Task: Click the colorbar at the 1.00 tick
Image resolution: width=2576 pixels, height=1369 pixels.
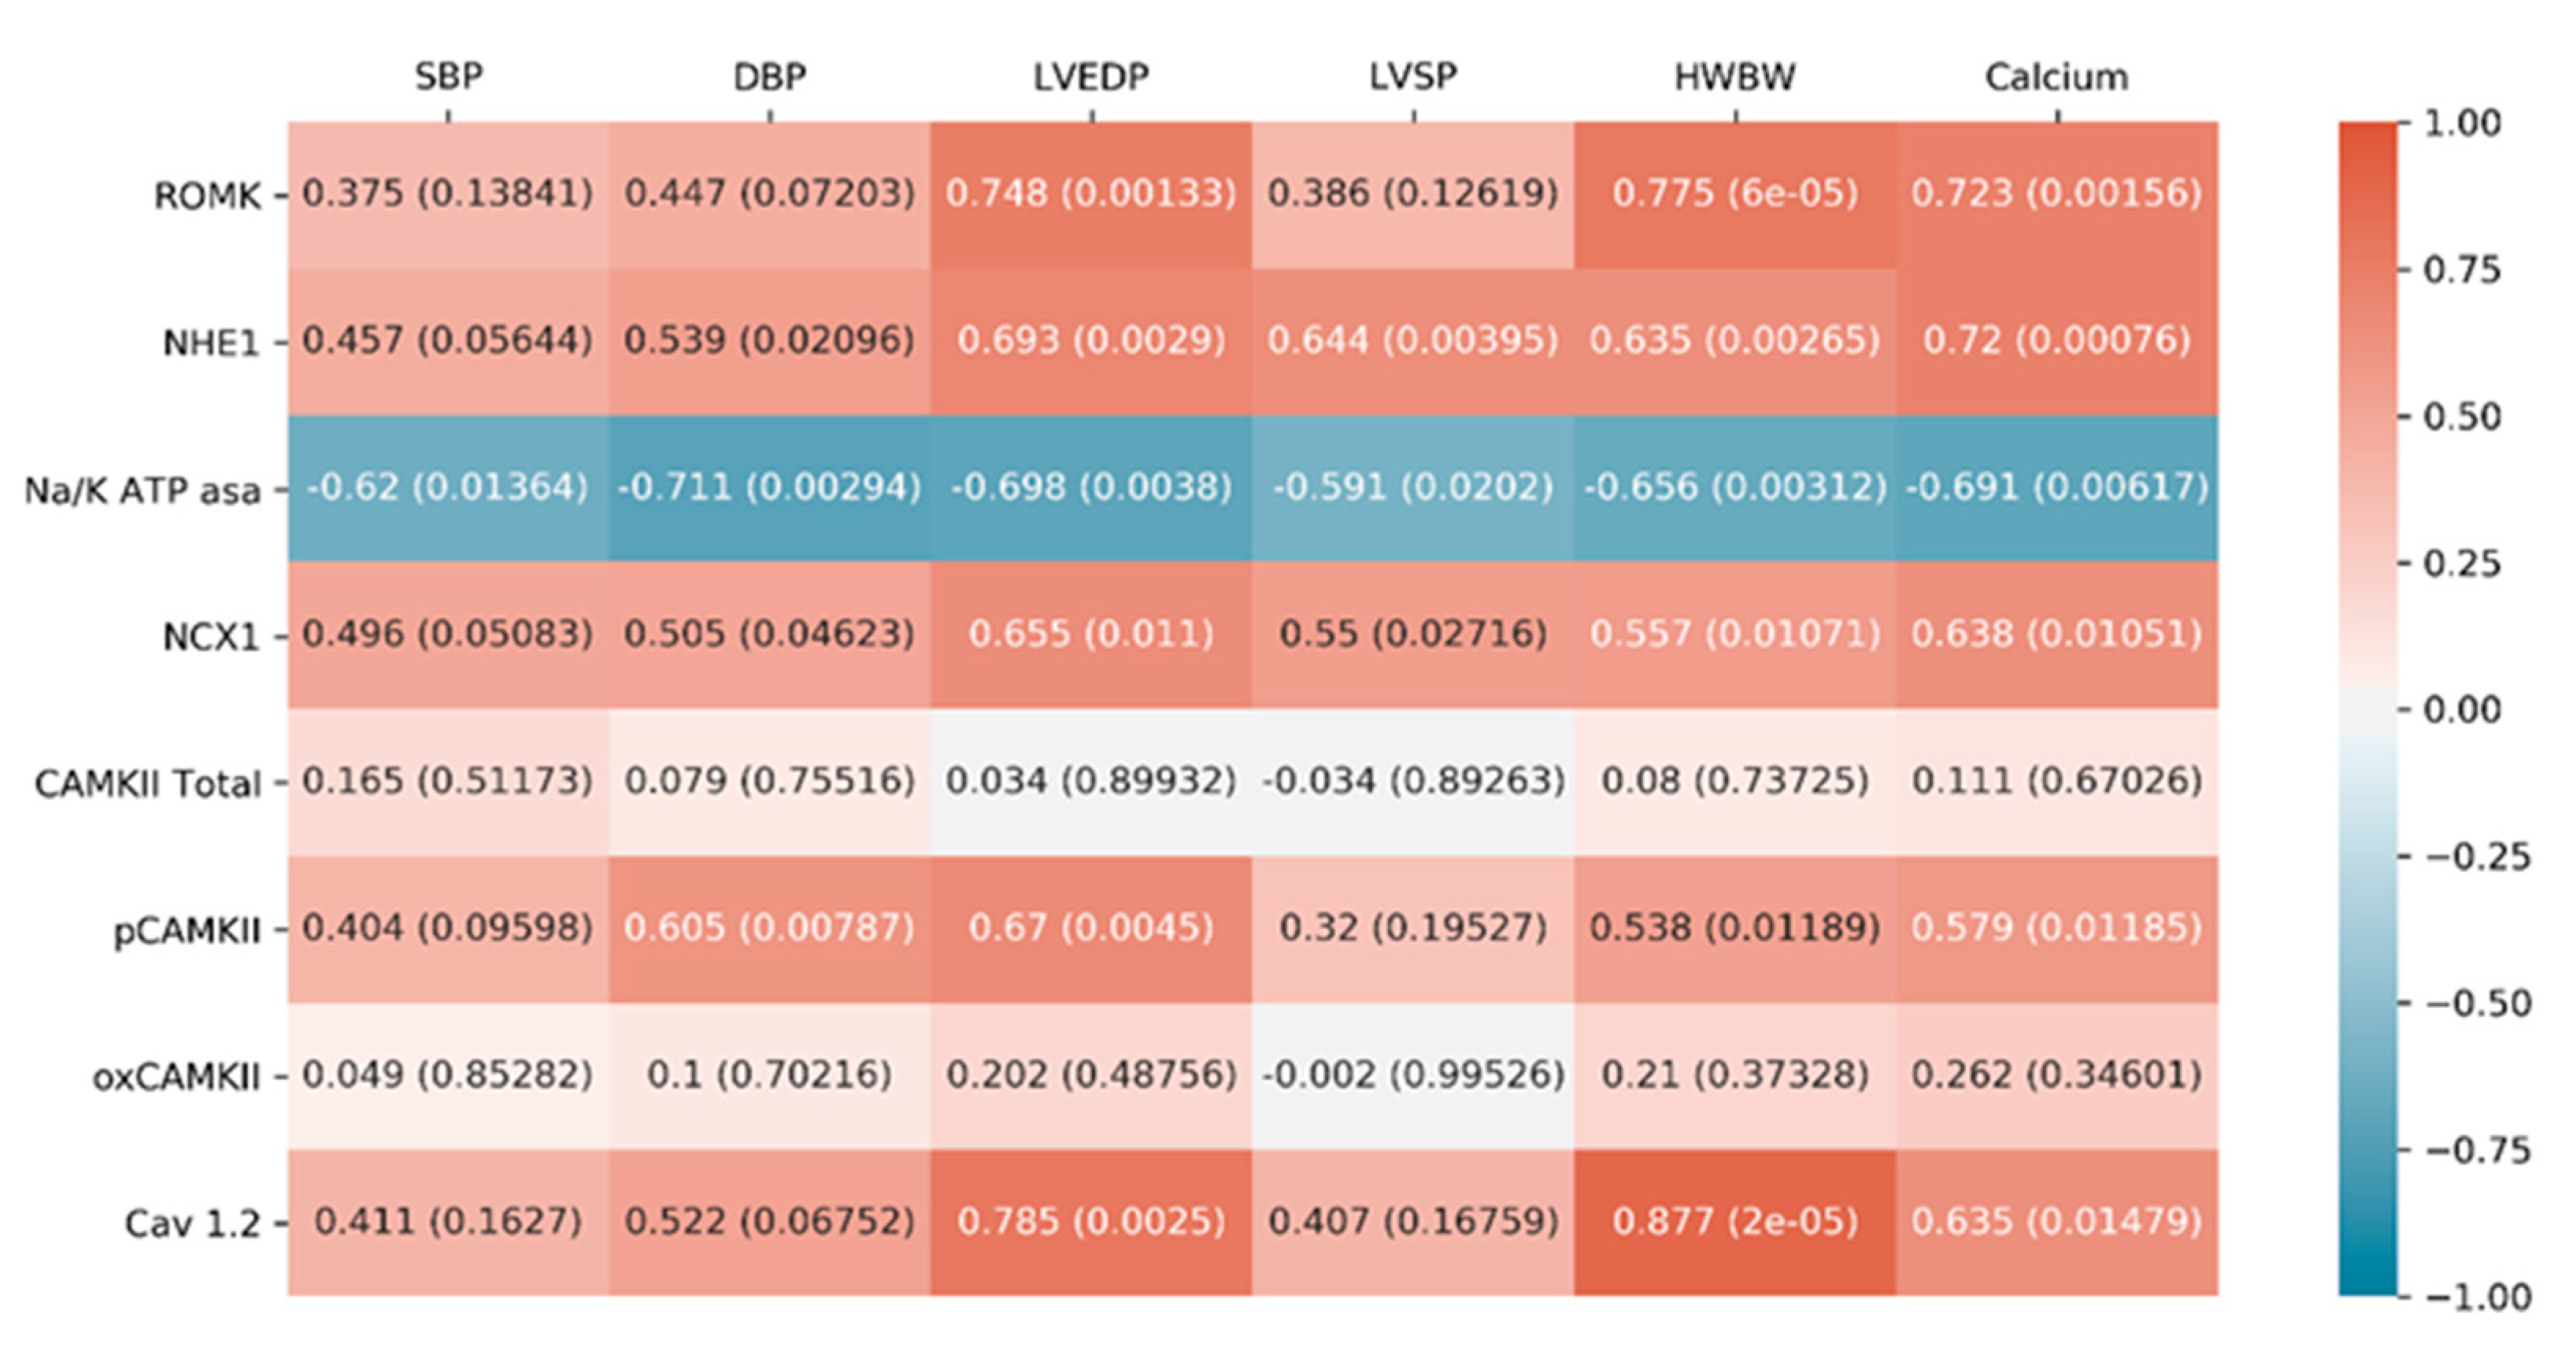Action: [2367, 125]
